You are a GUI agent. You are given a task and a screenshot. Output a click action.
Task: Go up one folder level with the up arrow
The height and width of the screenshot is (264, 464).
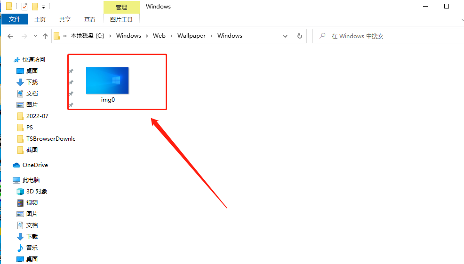(45, 36)
